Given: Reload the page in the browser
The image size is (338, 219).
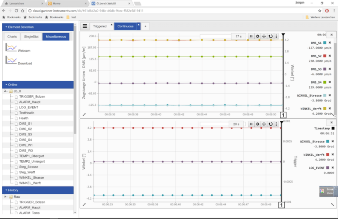Looking at the screenshot, I should tap(17, 10).
